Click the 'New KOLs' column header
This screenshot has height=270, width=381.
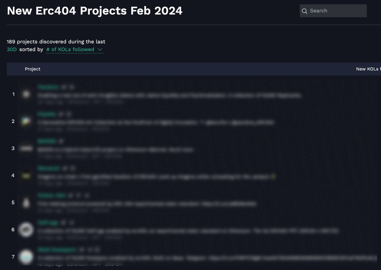coord(368,69)
